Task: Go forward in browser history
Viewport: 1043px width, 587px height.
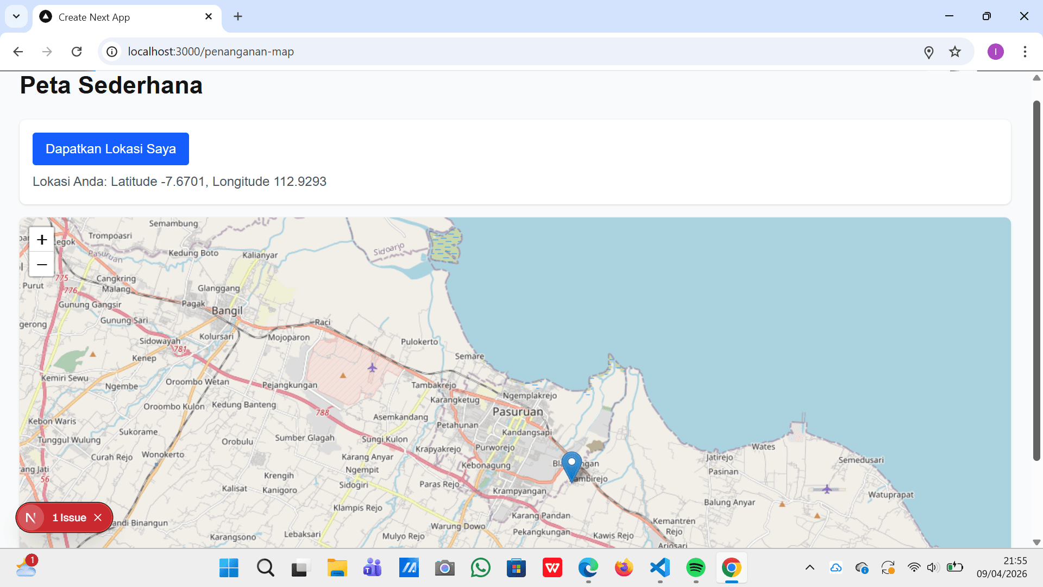Action: (47, 52)
